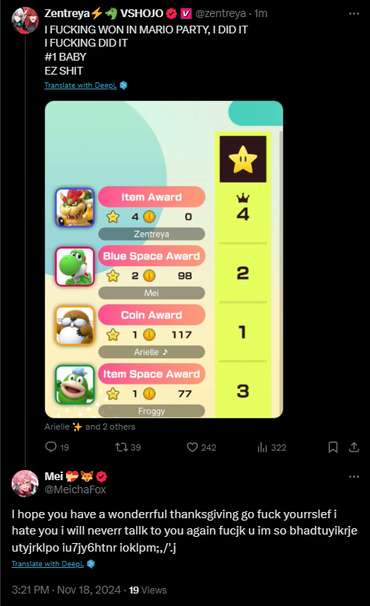Share Zentreya's tweet via upload icon
The width and height of the screenshot is (370, 606).
point(354,448)
